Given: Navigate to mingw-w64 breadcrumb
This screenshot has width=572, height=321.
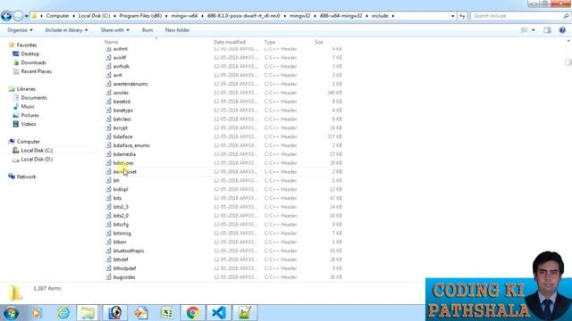Looking at the screenshot, I should 184,16.
